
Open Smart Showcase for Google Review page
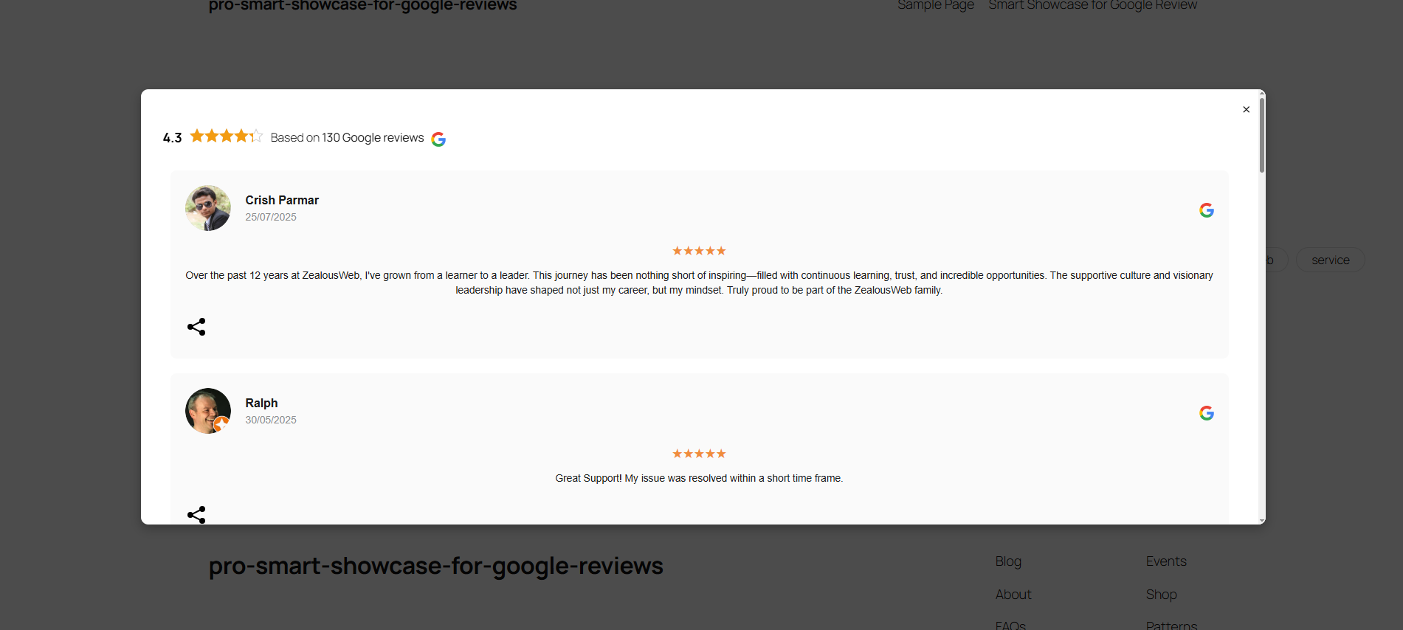[1092, 5]
